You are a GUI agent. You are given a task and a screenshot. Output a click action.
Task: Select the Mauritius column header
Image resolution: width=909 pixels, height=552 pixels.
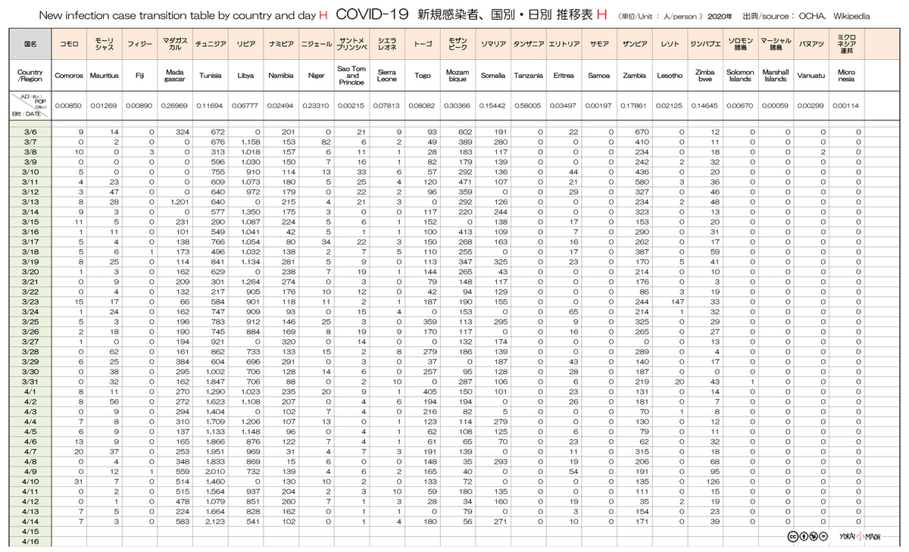pos(105,76)
